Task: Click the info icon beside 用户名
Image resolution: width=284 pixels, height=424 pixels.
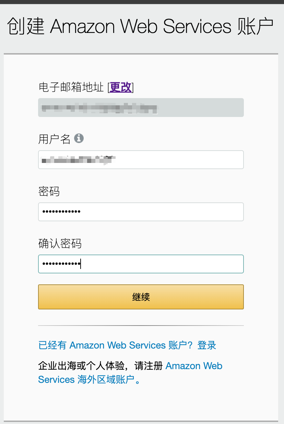Action: (x=79, y=139)
